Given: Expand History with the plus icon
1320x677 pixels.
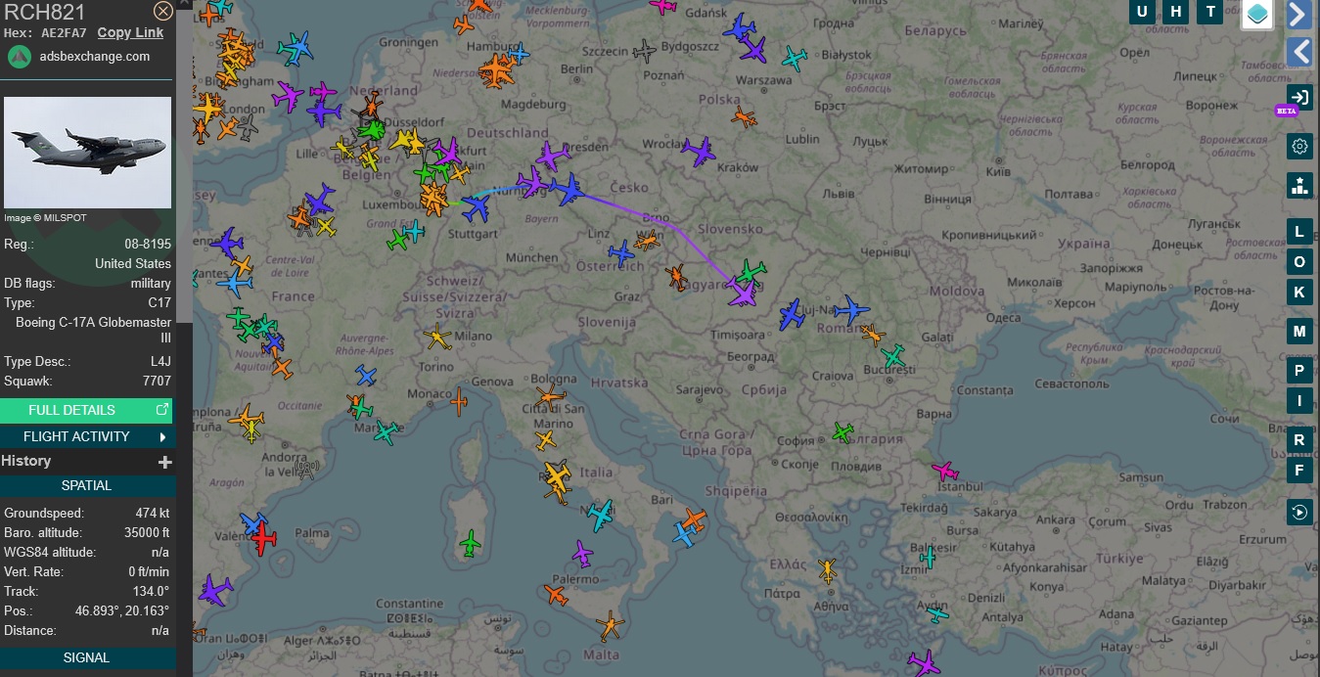Looking at the screenshot, I should coord(165,462).
